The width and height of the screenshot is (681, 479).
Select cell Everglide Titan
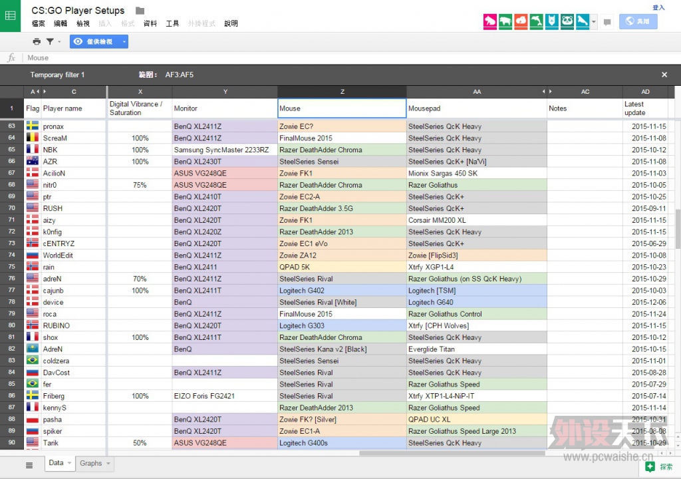tap(476, 349)
